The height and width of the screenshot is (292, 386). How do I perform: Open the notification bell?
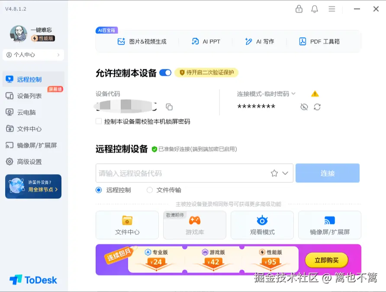[x=315, y=9]
